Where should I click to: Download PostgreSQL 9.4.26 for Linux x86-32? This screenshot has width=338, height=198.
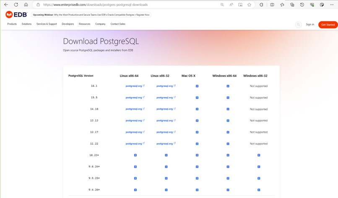point(166,190)
